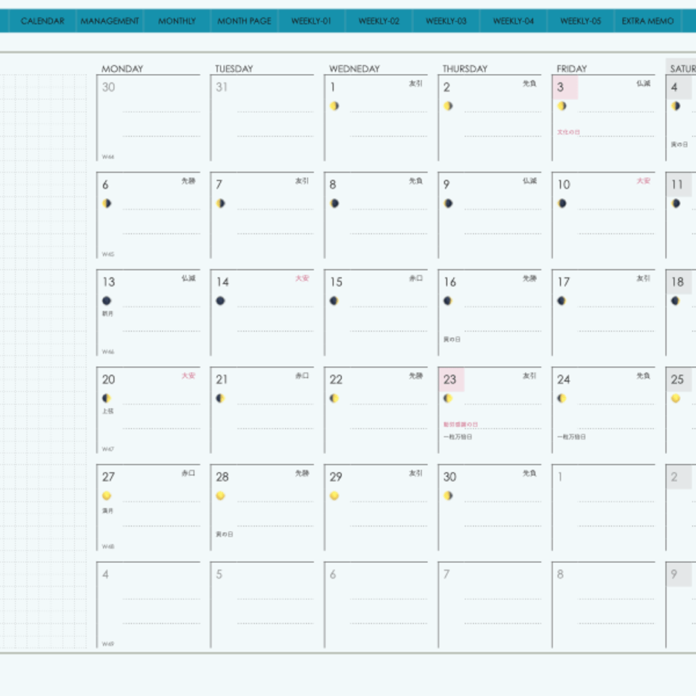The width and height of the screenshot is (696, 696).
Task: Select date number 13
Action: [x=109, y=282]
